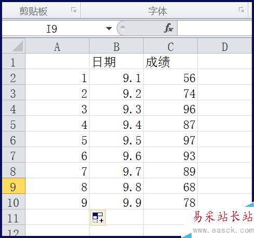Open the Auto Fill Options button
This screenshot has height=238, width=254.
(x=98, y=218)
